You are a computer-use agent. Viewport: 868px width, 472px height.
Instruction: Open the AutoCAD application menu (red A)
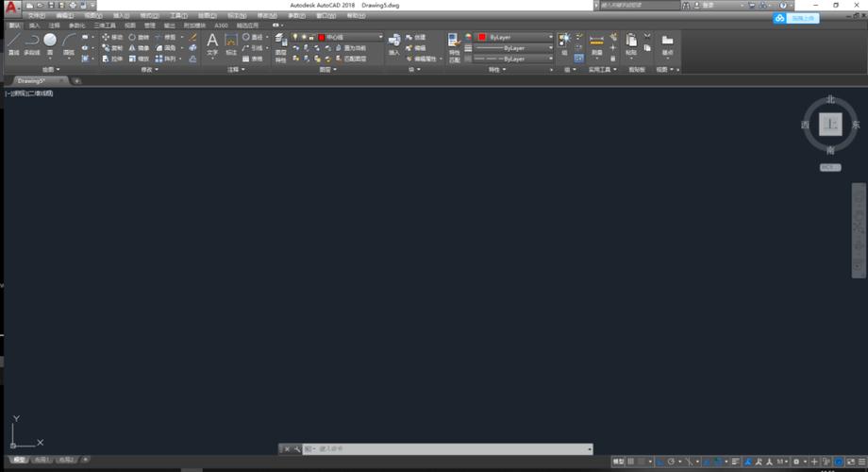point(11,8)
